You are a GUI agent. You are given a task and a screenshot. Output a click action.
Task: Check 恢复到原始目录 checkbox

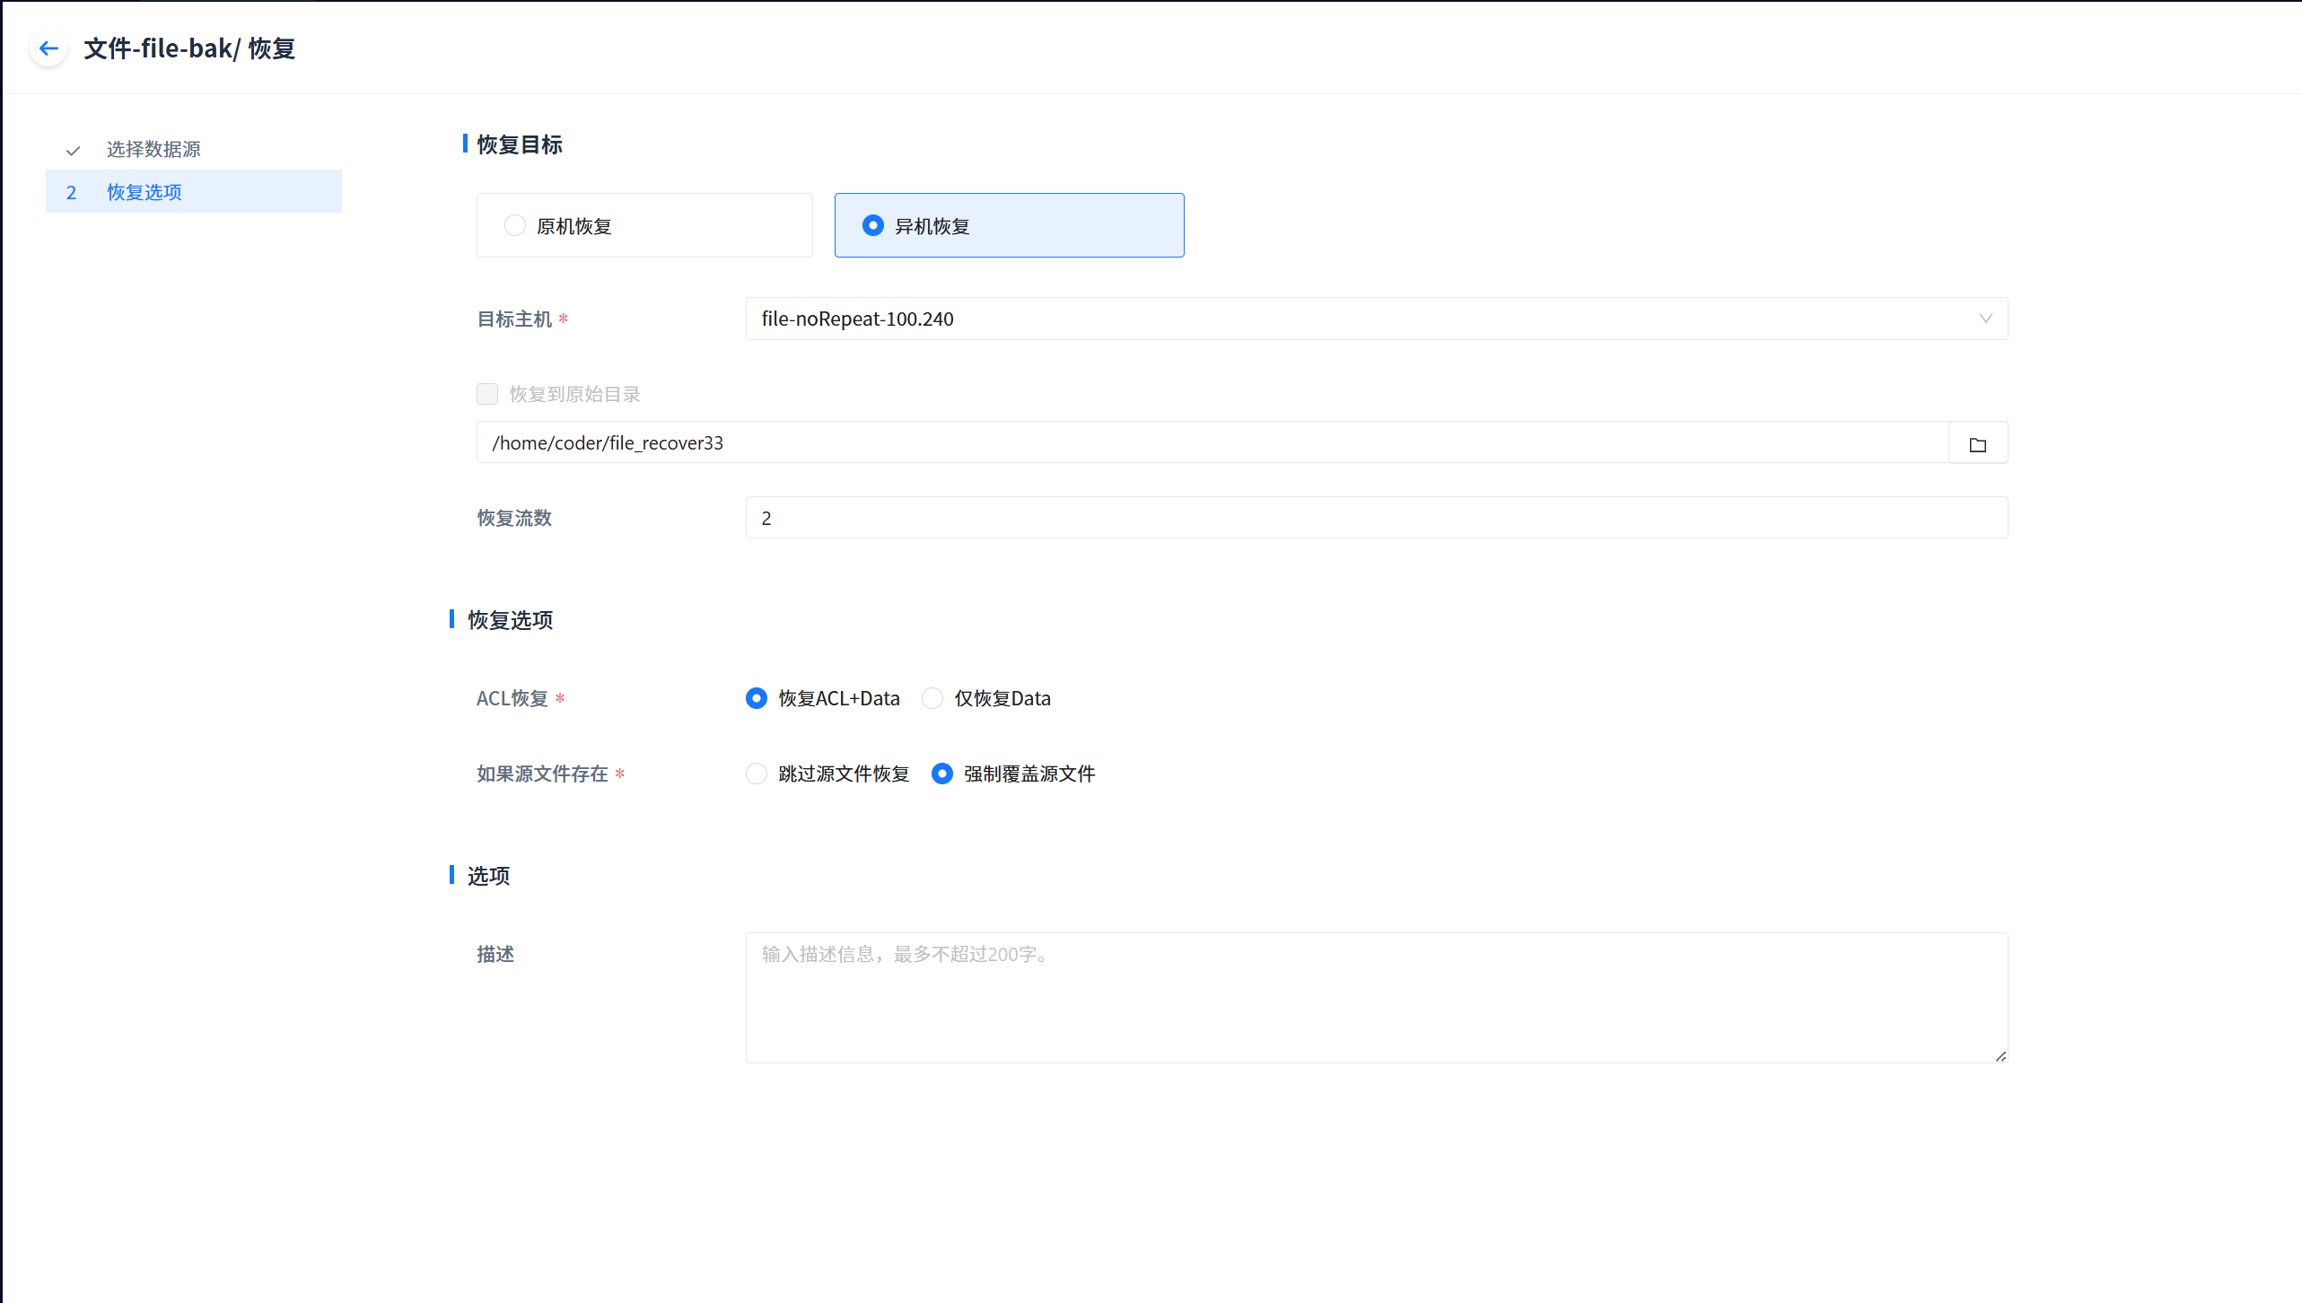(487, 394)
